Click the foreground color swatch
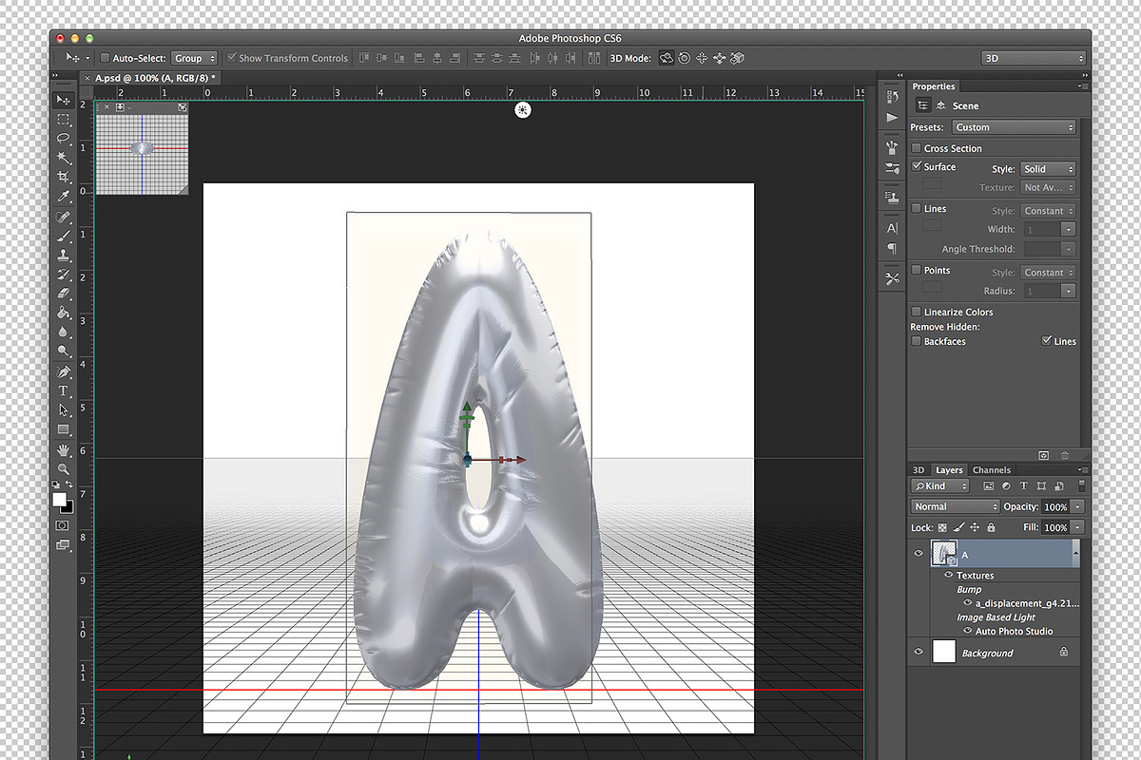 59,499
